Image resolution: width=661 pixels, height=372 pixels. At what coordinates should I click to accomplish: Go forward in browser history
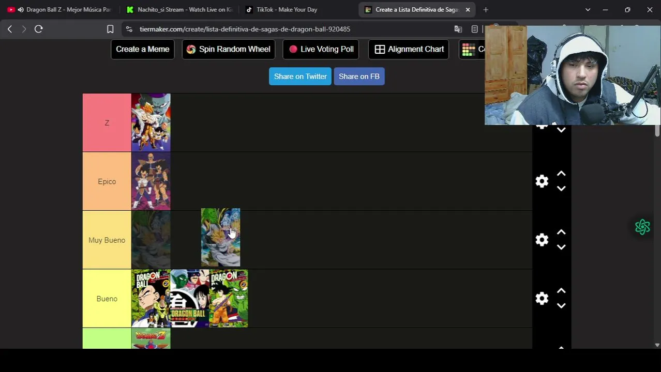[x=24, y=29]
